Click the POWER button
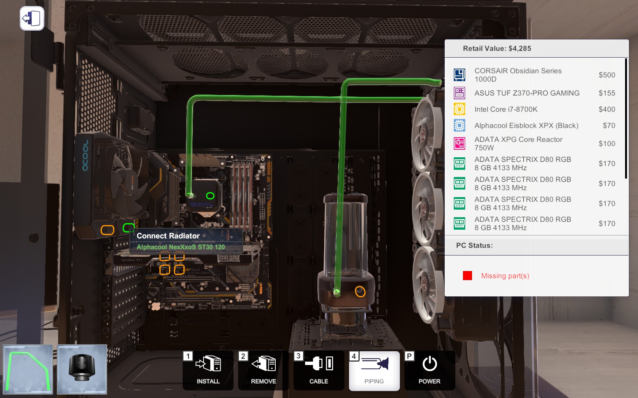Image resolution: width=638 pixels, height=398 pixels. [x=430, y=370]
